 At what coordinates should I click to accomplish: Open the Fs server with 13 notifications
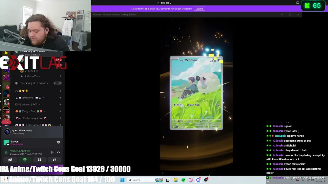[x=6, y=85]
